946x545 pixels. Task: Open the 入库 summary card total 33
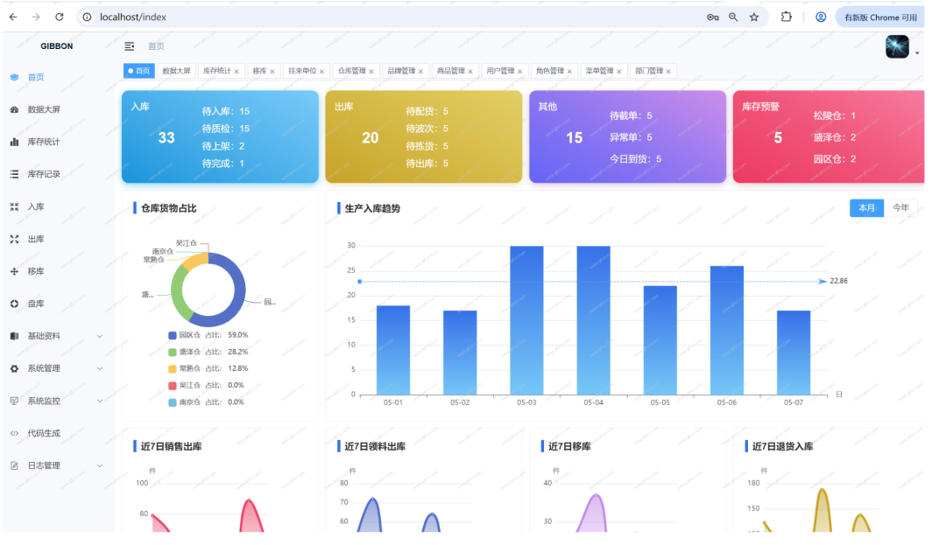[166, 138]
